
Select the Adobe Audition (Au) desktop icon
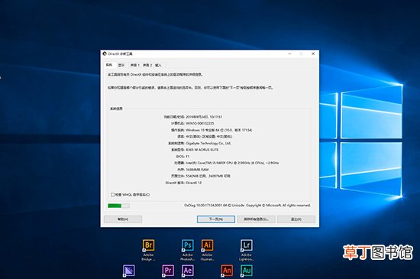[x=247, y=271]
